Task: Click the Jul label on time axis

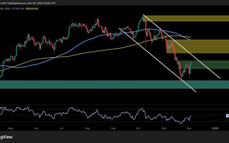Action: point(62,128)
